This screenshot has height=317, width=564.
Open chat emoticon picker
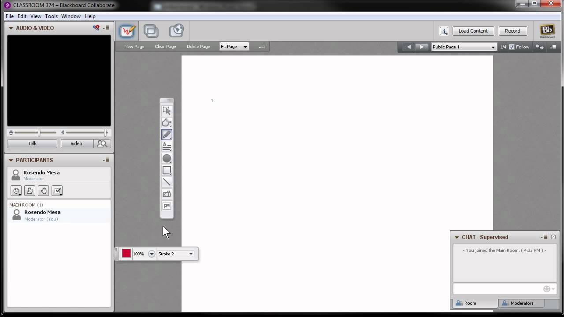click(x=549, y=289)
